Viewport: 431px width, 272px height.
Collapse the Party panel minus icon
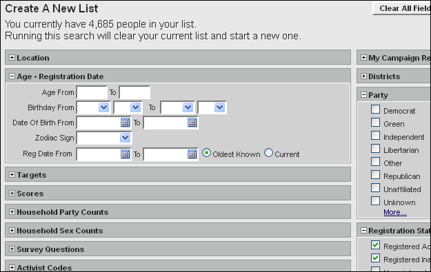pyautogui.click(x=363, y=95)
